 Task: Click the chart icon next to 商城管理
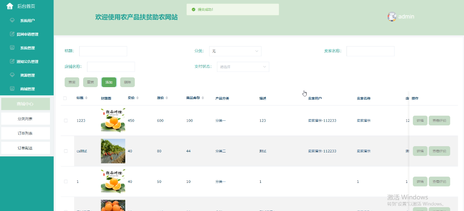click(12, 88)
